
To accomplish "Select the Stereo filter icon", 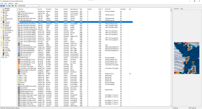I will pos(3,47).
